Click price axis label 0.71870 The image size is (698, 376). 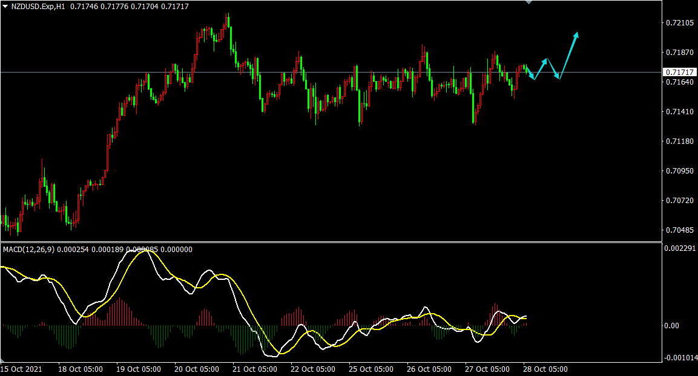point(680,53)
